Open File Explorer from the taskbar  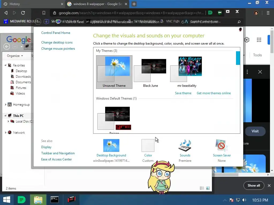[x=38, y=200]
